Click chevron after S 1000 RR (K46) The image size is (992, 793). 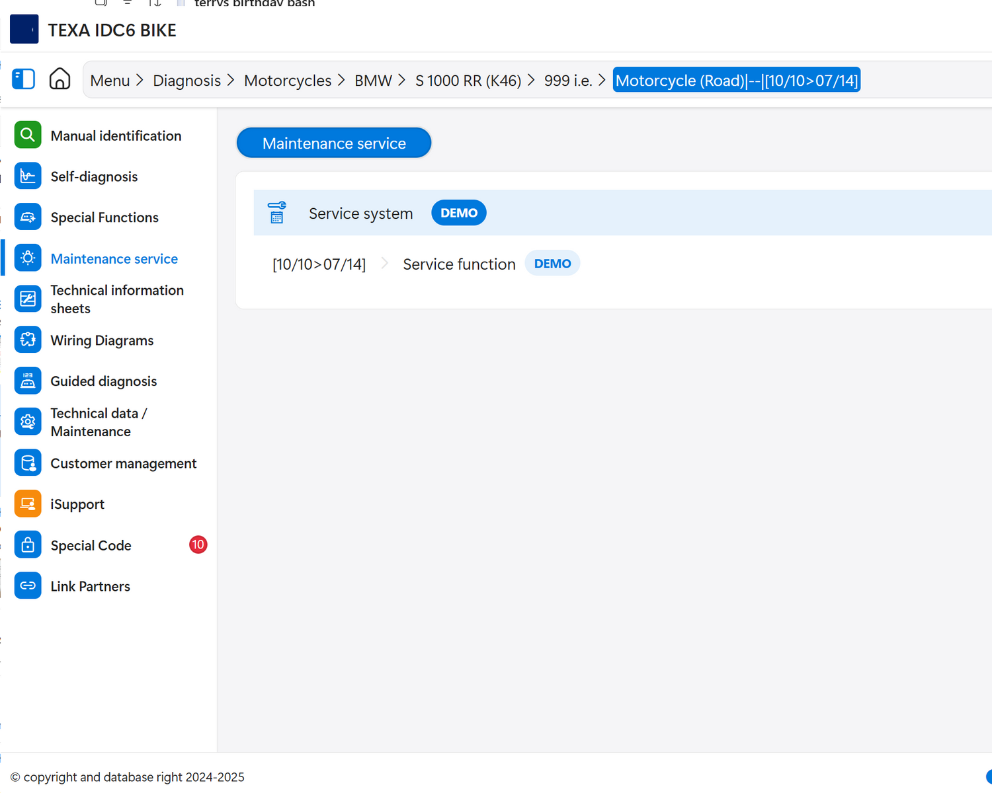click(531, 80)
